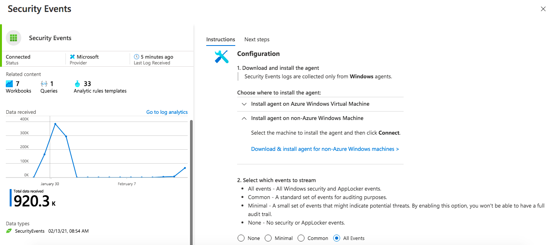Click the '1. Download and install the agent' heading
Screen dimensions: 551x245
click(x=278, y=68)
